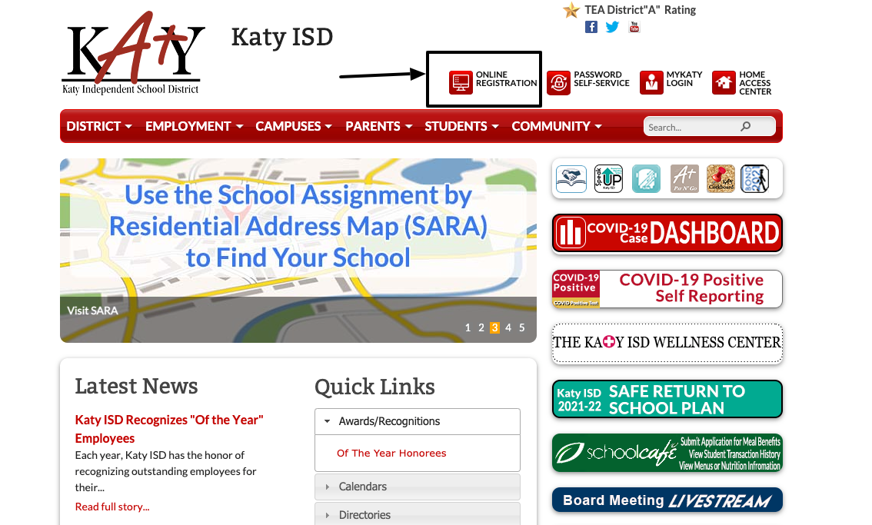Open the COVID-19 Positive Self Reporting banner
This screenshot has width=872, height=525.
click(x=667, y=289)
